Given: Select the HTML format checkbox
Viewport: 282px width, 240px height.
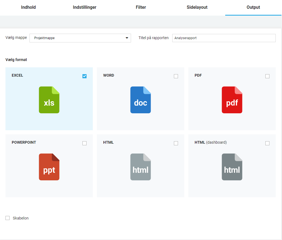Looking at the screenshot, I should coord(176,143).
